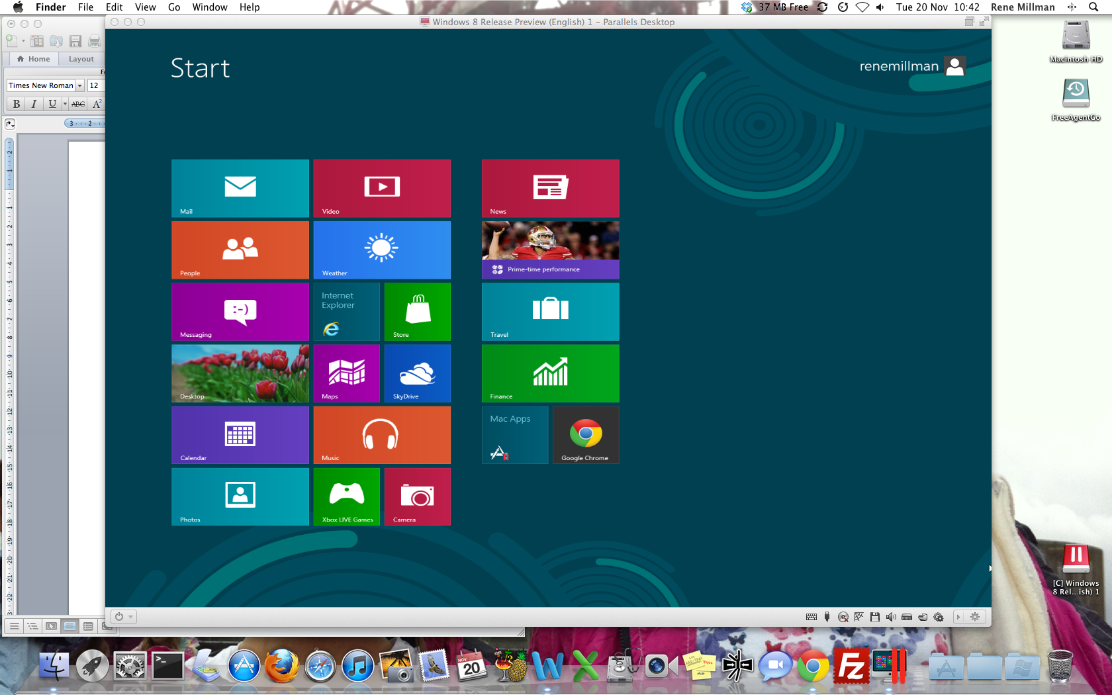Switch Word to Draft view button
This screenshot has height=695, width=1112.
click(14, 626)
